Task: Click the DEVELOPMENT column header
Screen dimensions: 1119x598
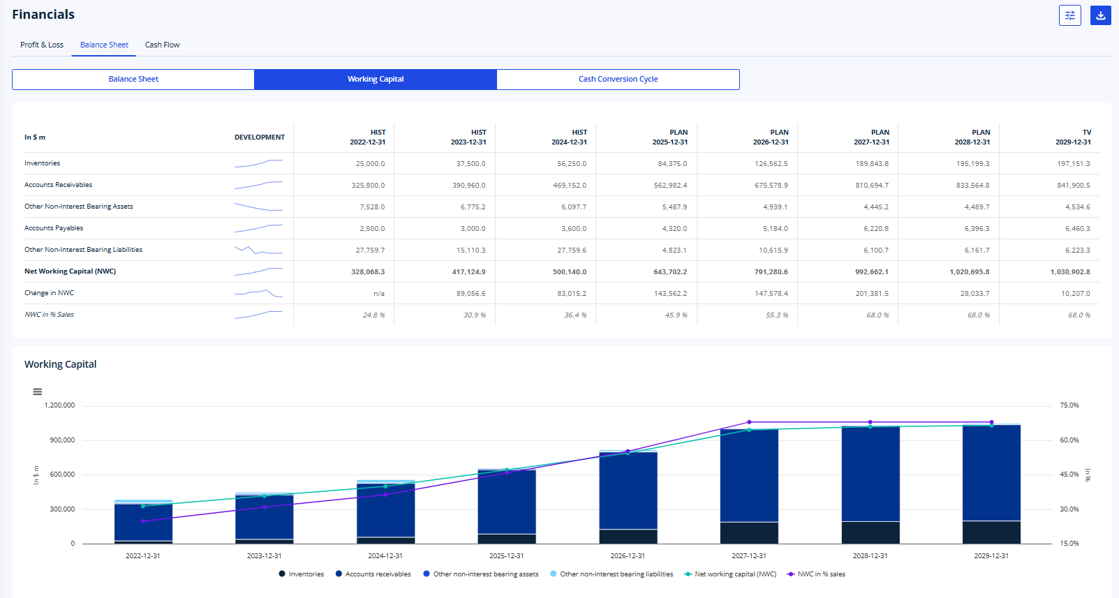Action: pyautogui.click(x=260, y=137)
